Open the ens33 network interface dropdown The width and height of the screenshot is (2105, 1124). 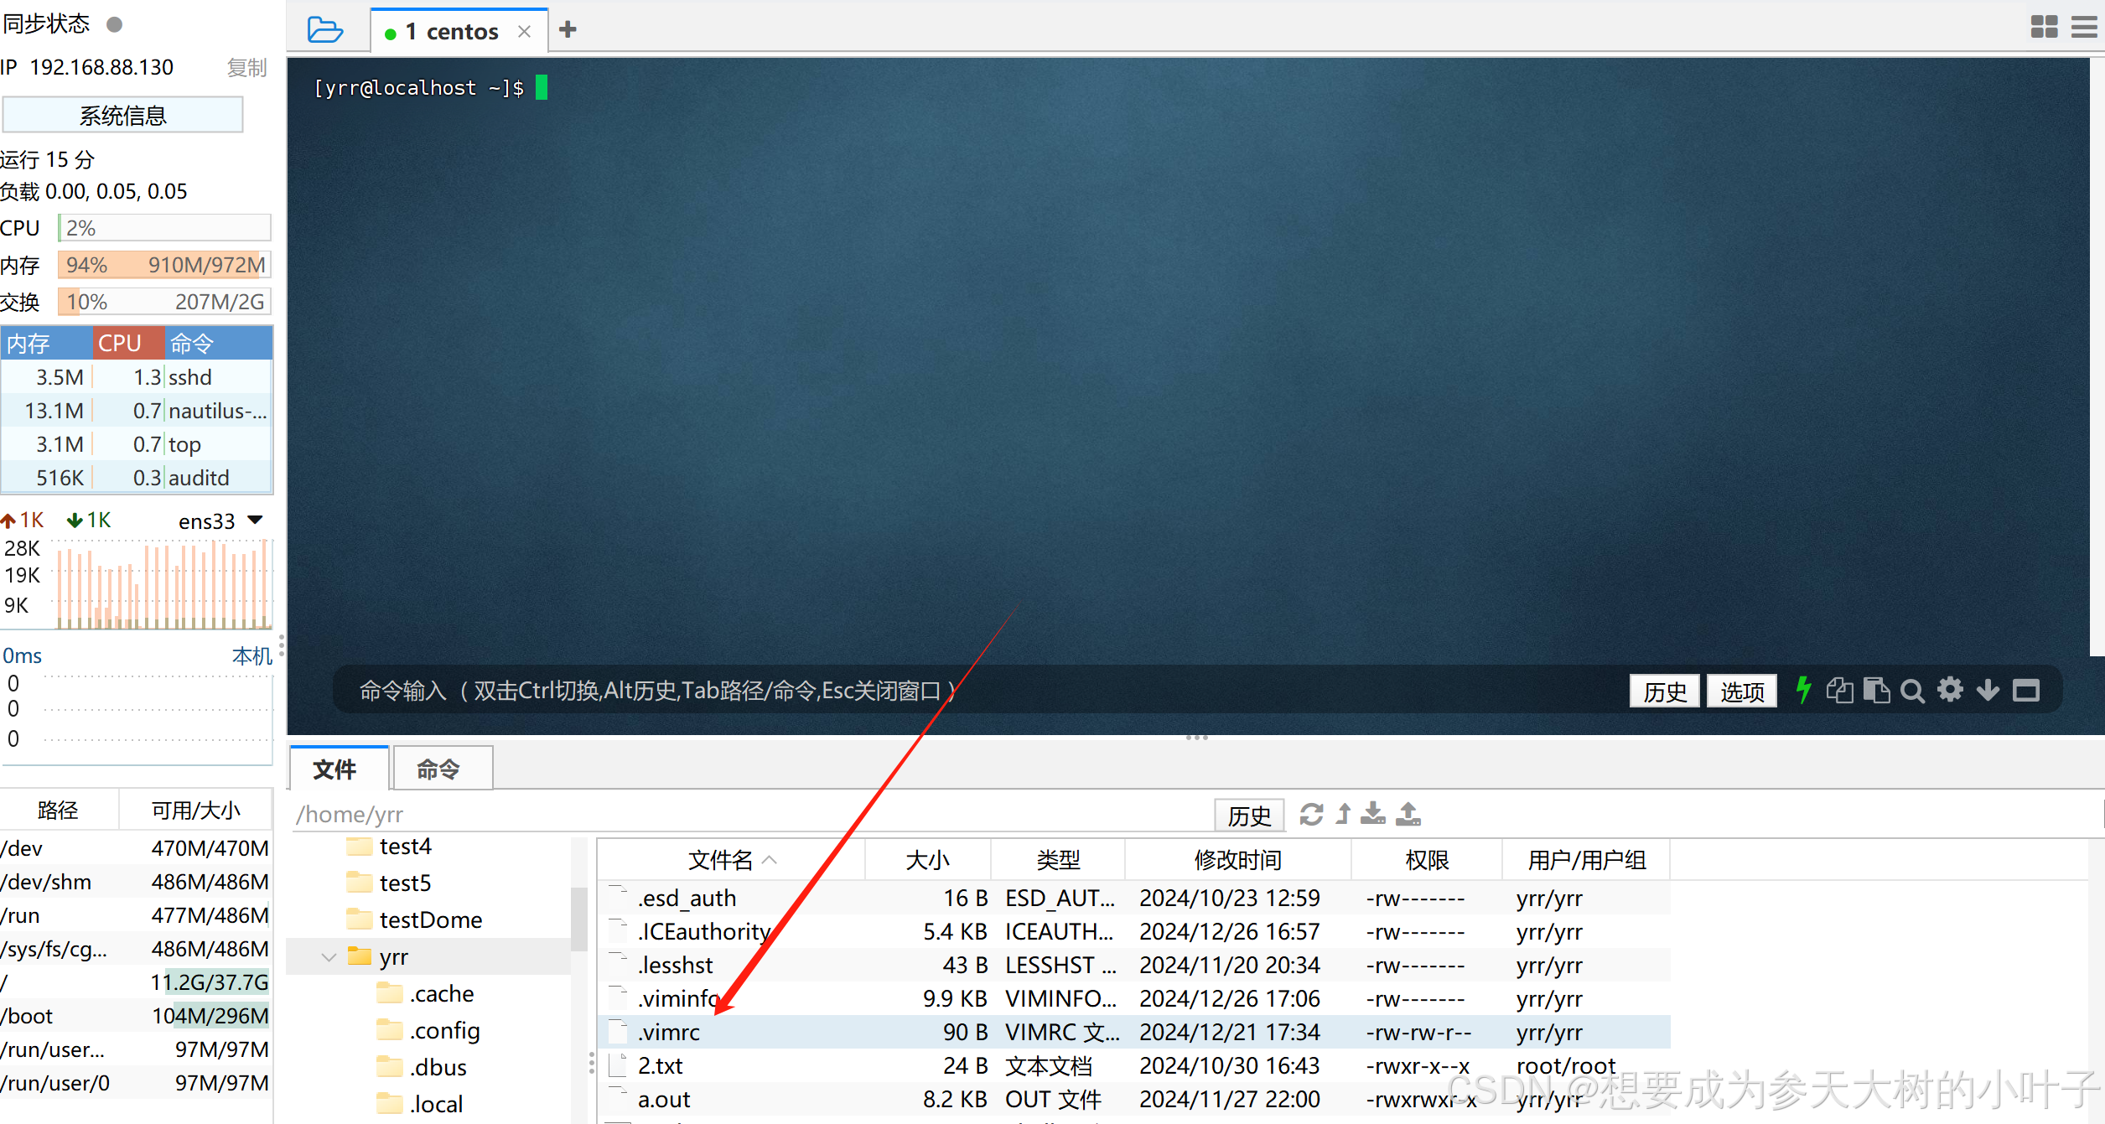256,520
